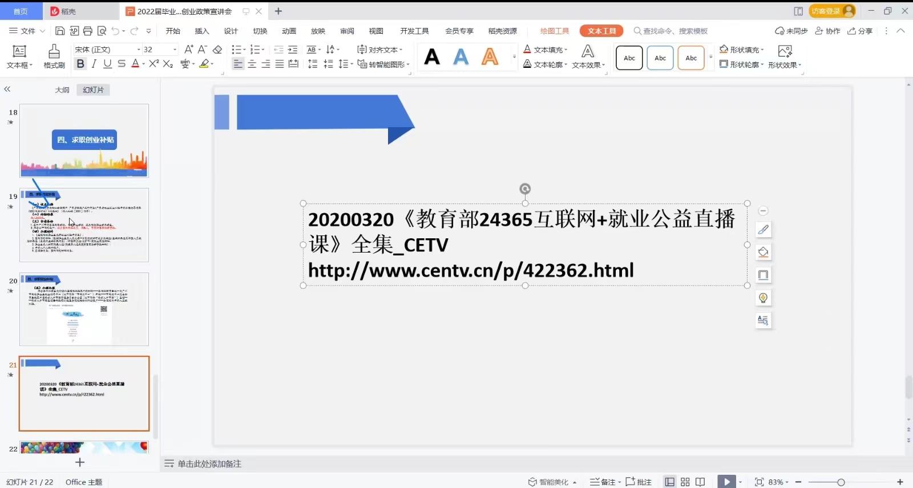Click 单击此处添加备注 to add notes
913x488 pixels.
[209, 464]
